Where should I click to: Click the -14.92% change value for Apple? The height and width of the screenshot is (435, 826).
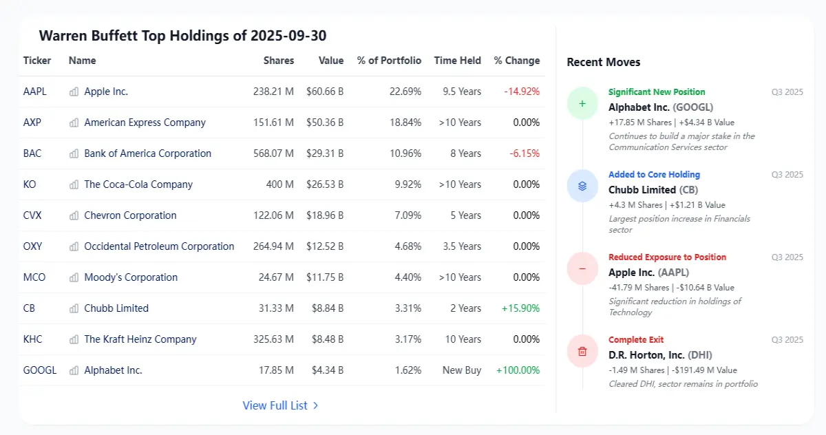click(x=522, y=92)
